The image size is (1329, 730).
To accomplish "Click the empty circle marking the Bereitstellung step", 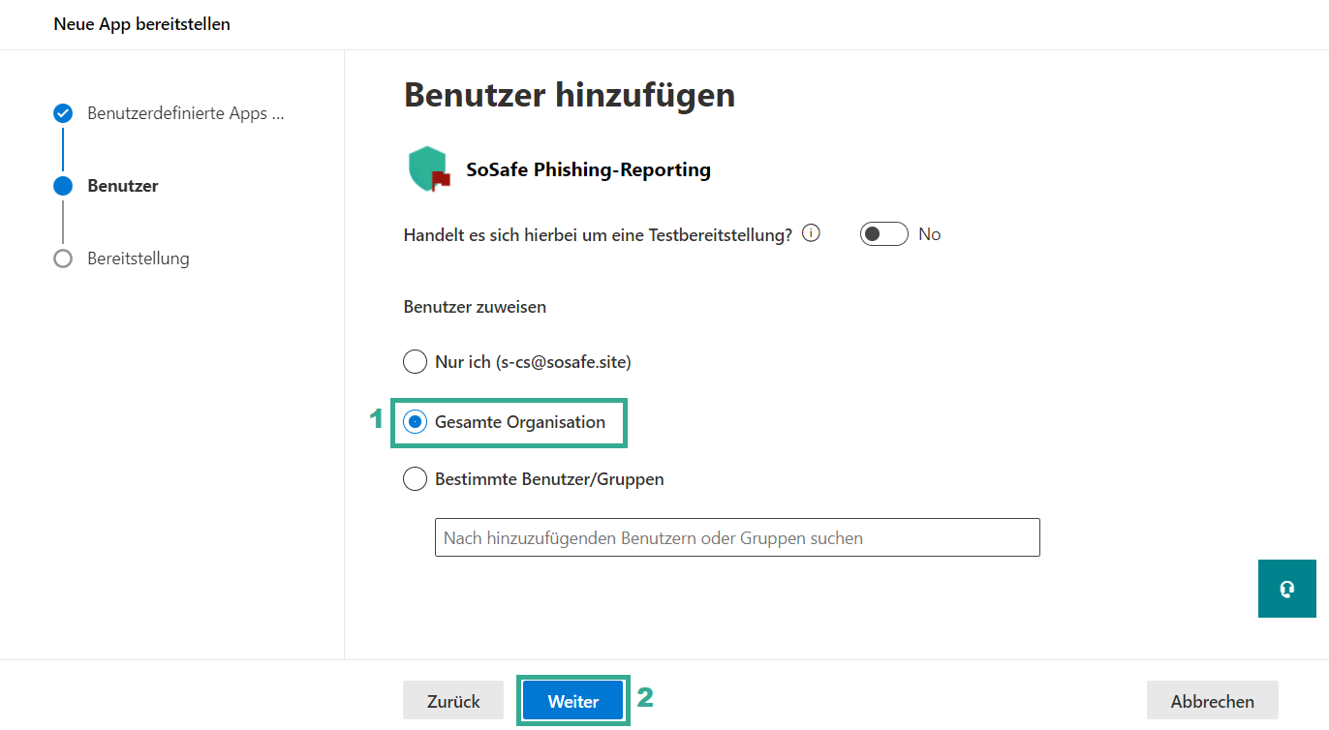I will click(63, 259).
